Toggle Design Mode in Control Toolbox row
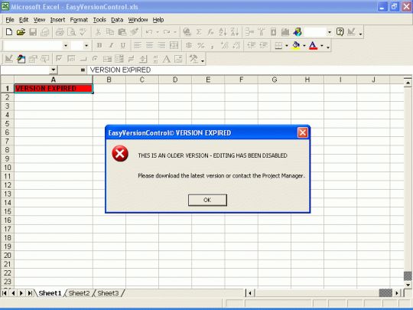The image size is (413, 310). coord(8,59)
